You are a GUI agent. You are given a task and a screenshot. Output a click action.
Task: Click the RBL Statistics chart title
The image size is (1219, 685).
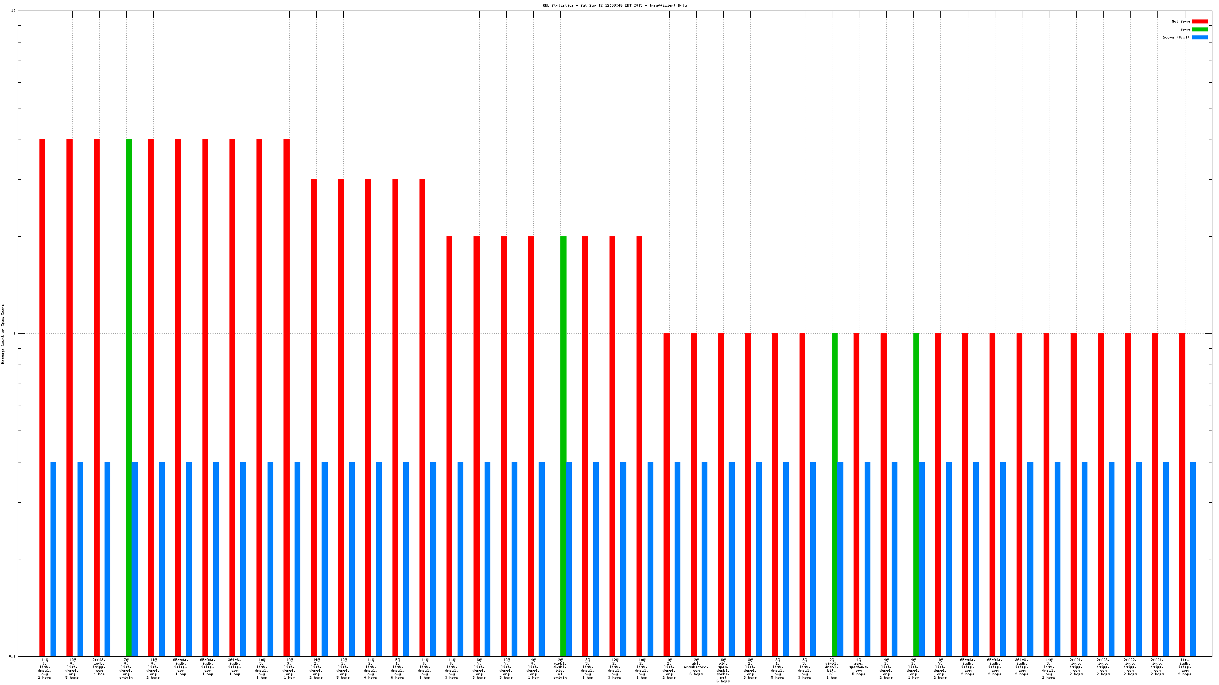pos(614,6)
